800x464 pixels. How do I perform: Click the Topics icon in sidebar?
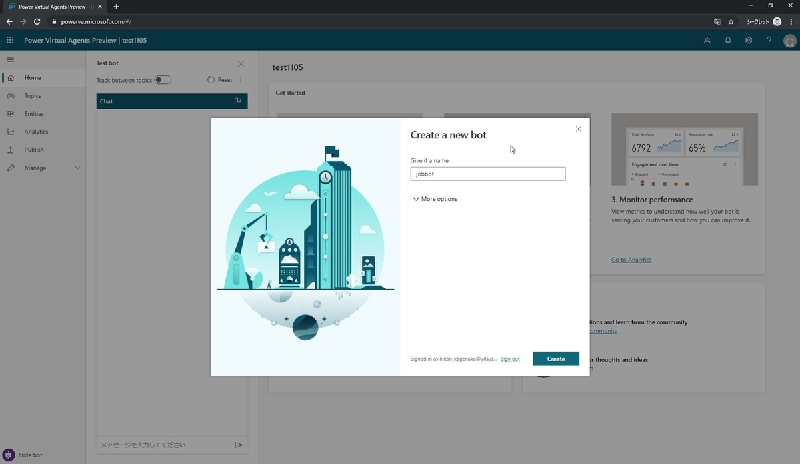click(x=10, y=96)
